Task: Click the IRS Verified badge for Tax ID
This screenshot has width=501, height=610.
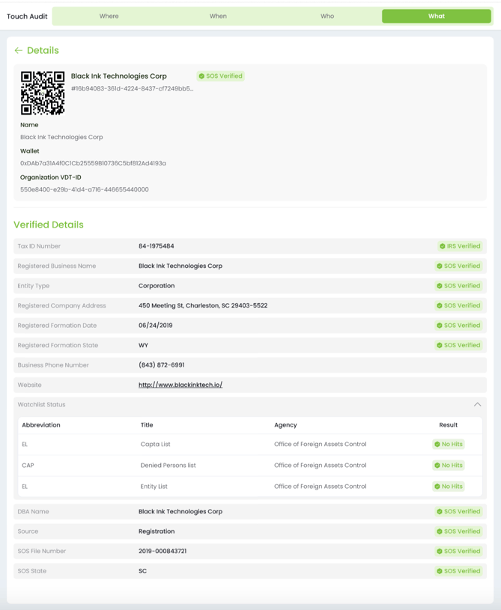Action: pyautogui.click(x=460, y=245)
